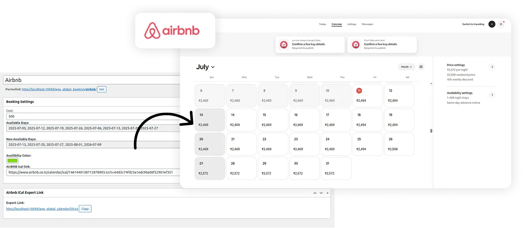Viewport: 524px width, 228px height.
Task: Open the July month selector dropdown
Action: click(x=205, y=67)
